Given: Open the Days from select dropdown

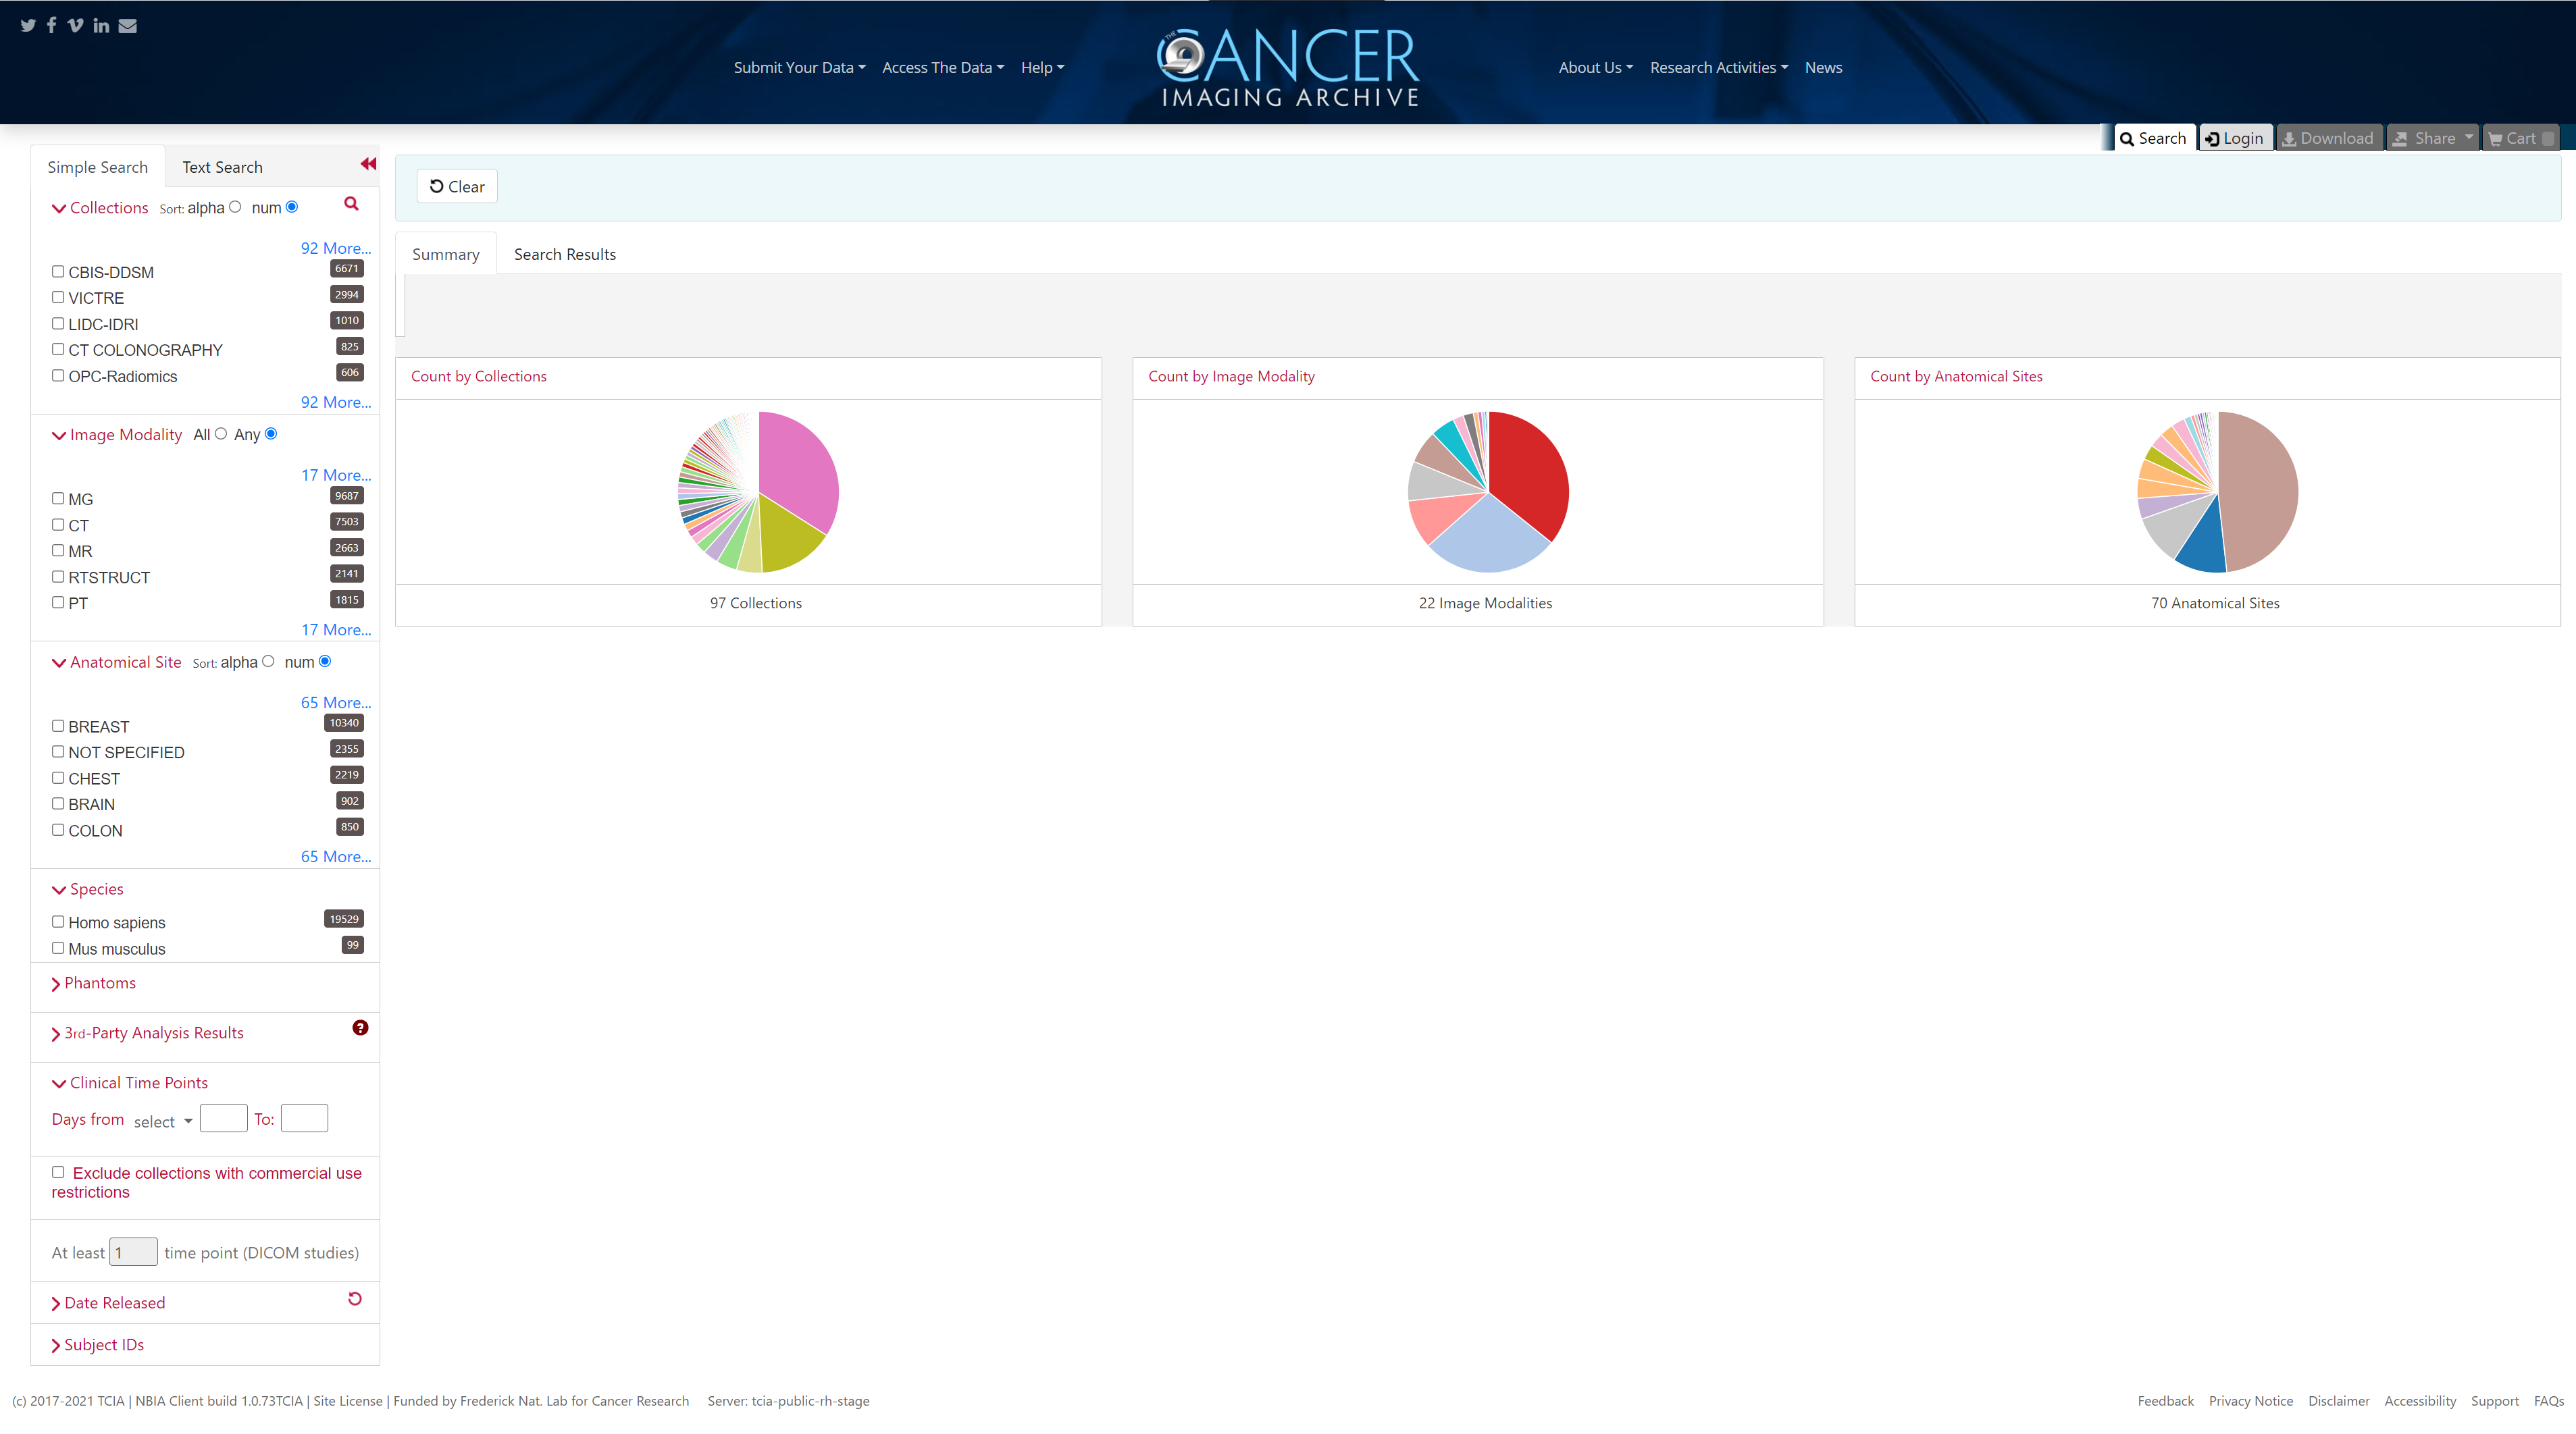Looking at the screenshot, I should 163,1121.
